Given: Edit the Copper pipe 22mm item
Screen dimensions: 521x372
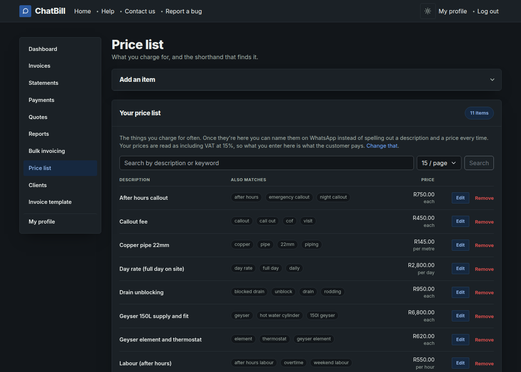Looking at the screenshot, I should pyautogui.click(x=460, y=245).
